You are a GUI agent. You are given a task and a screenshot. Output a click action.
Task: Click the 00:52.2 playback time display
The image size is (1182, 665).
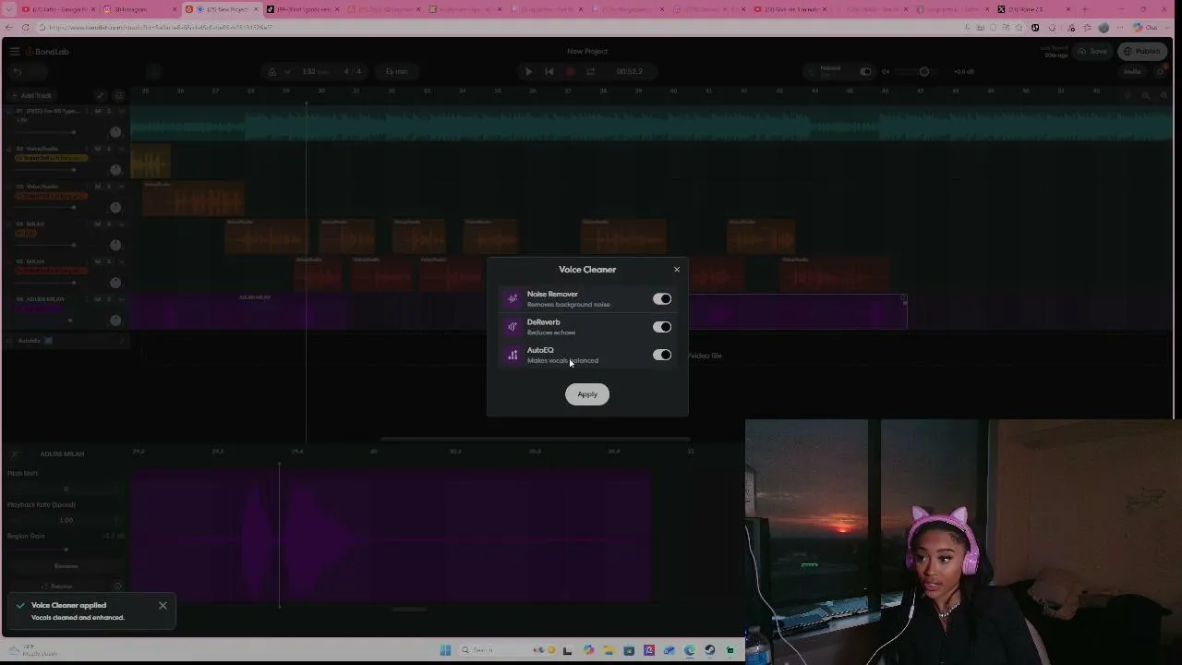click(x=629, y=72)
